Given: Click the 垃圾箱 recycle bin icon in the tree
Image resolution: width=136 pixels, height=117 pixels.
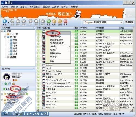Looking at the screenshot, I should coord(8,57).
